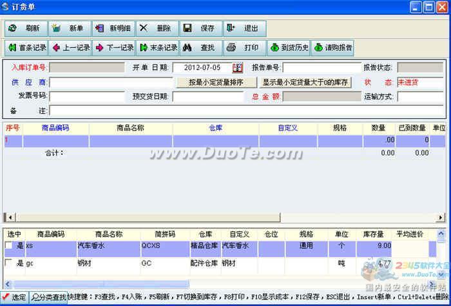Click 按最小定货量排序 button
451x306 pixels.
[x=216, y=82]
